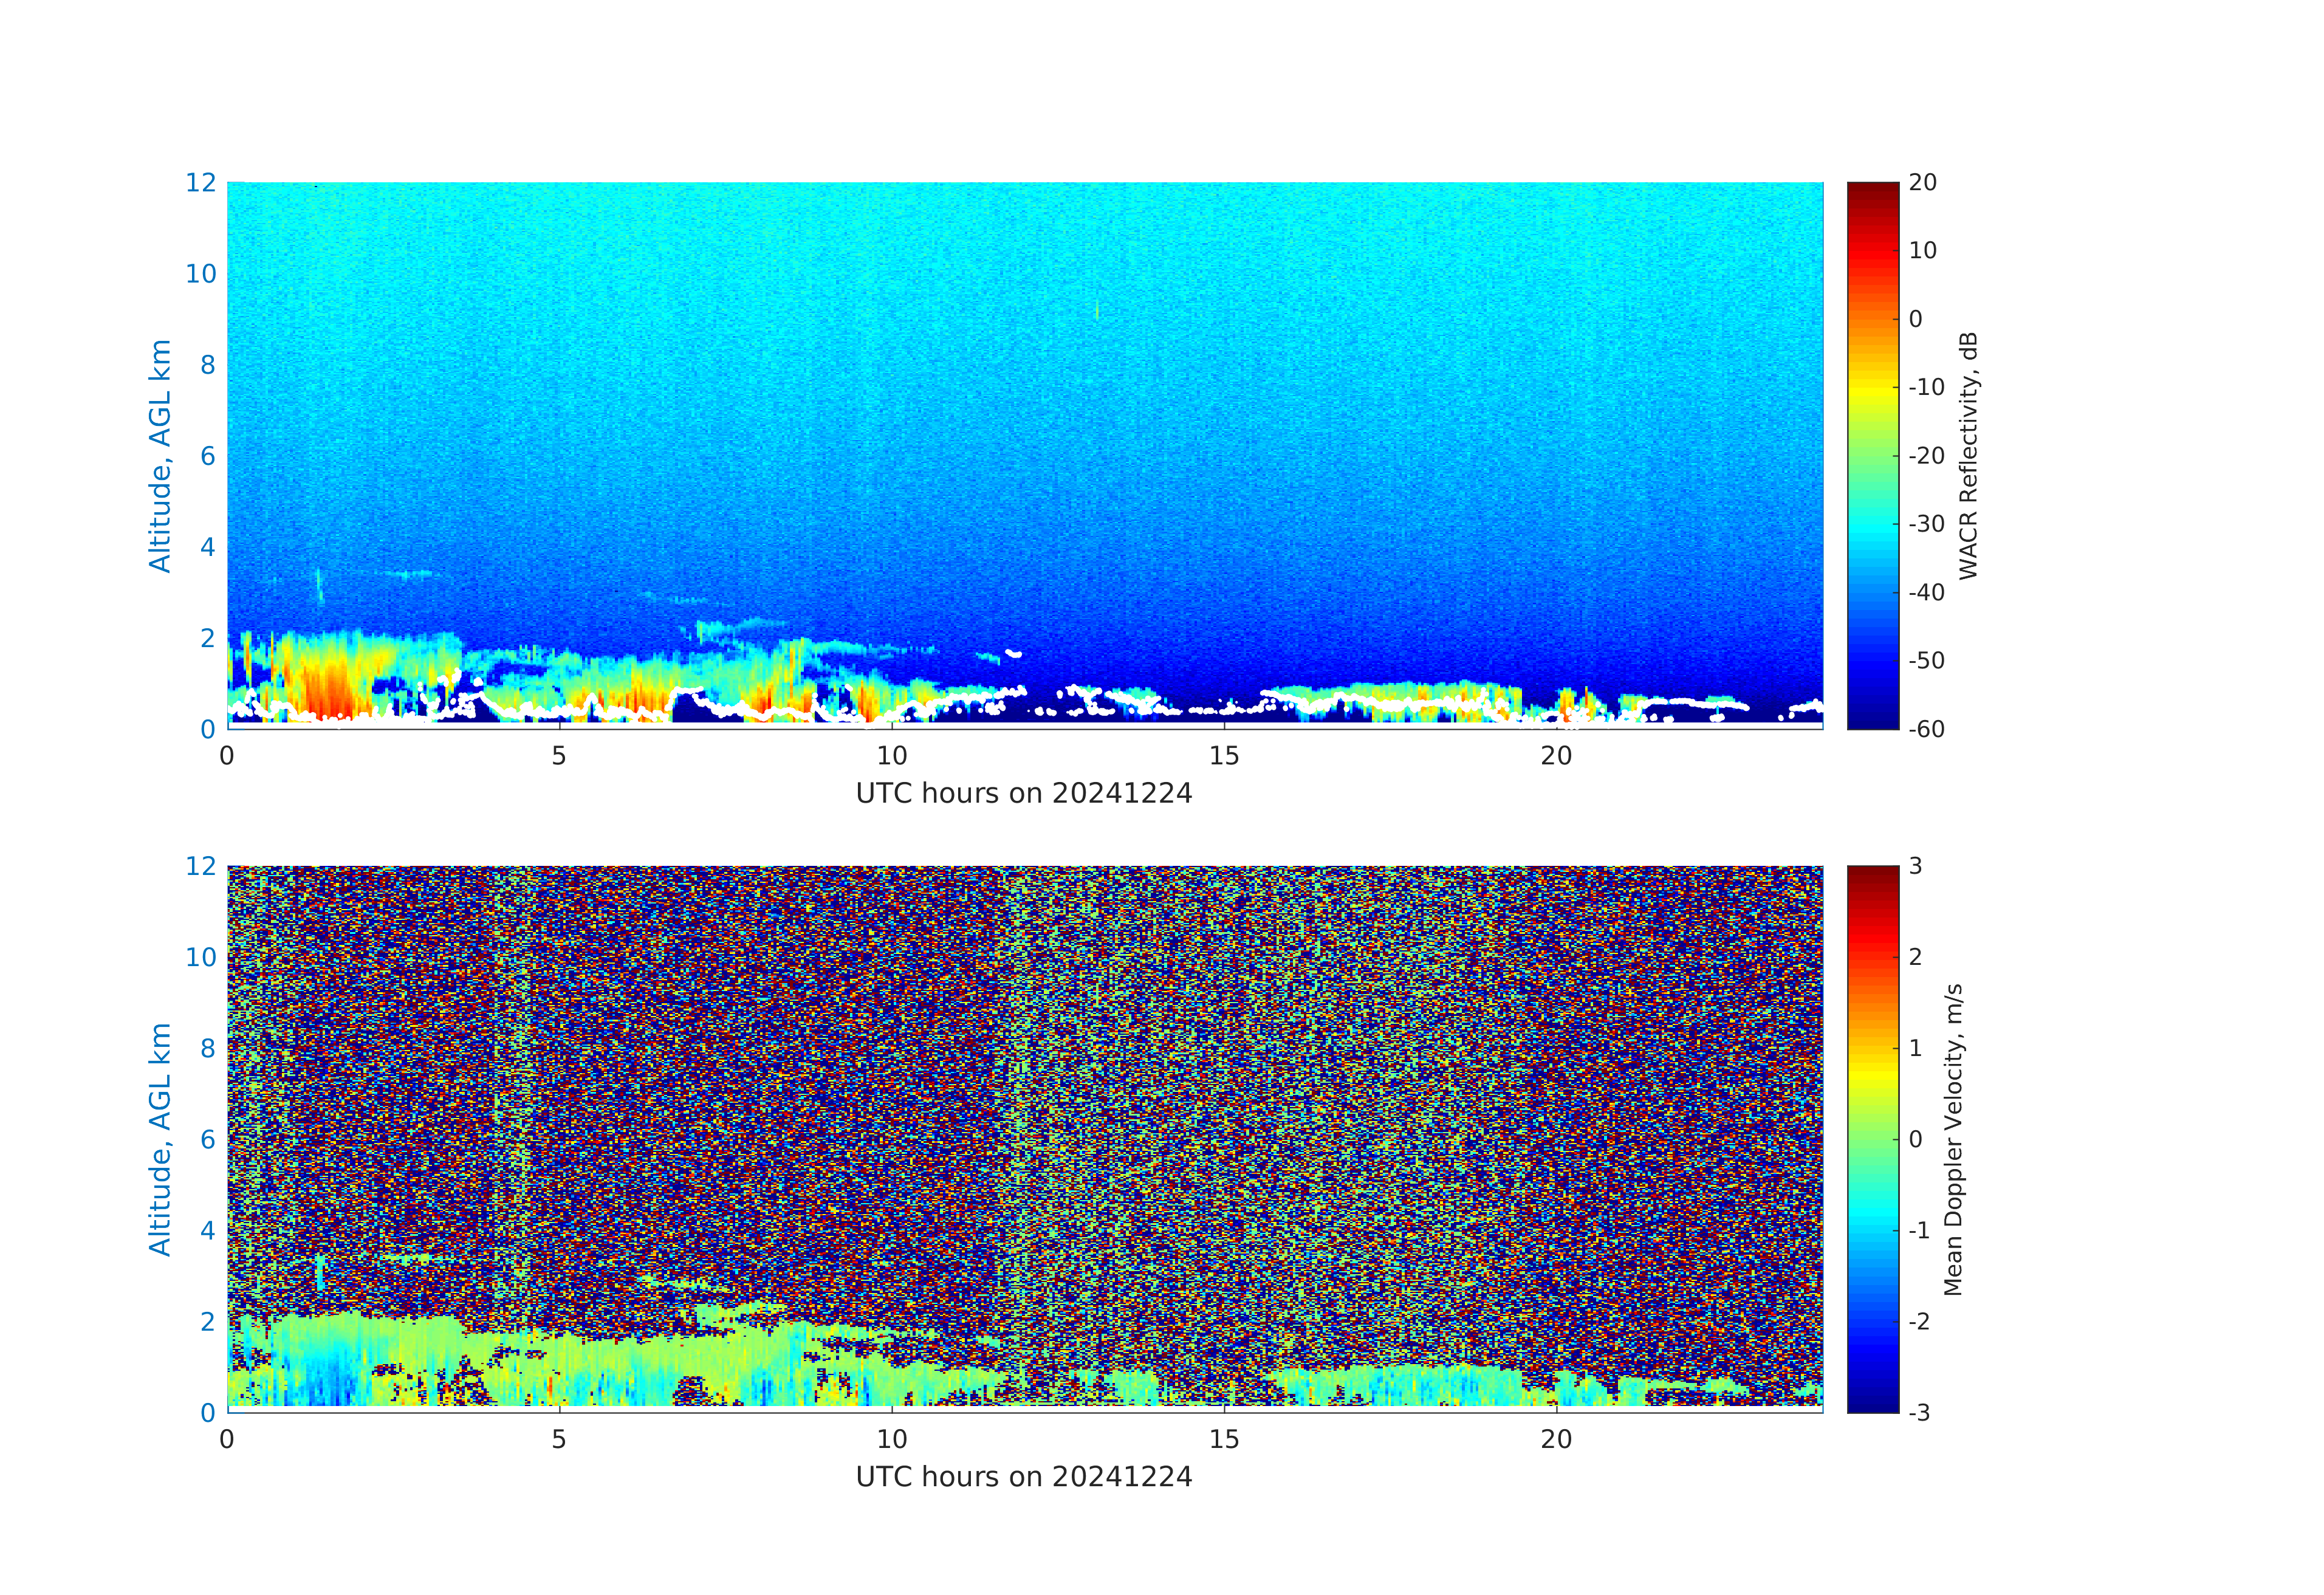
Task: Click the WACR Reflectivity colorbar
Action: 1872,455
